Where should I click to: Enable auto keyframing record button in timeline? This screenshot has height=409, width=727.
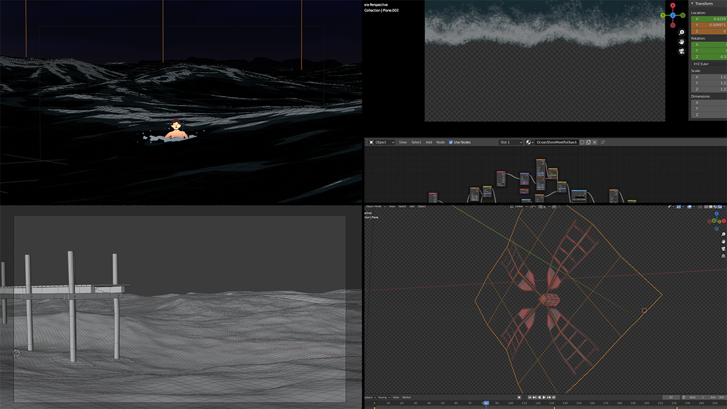coord(520,397)
